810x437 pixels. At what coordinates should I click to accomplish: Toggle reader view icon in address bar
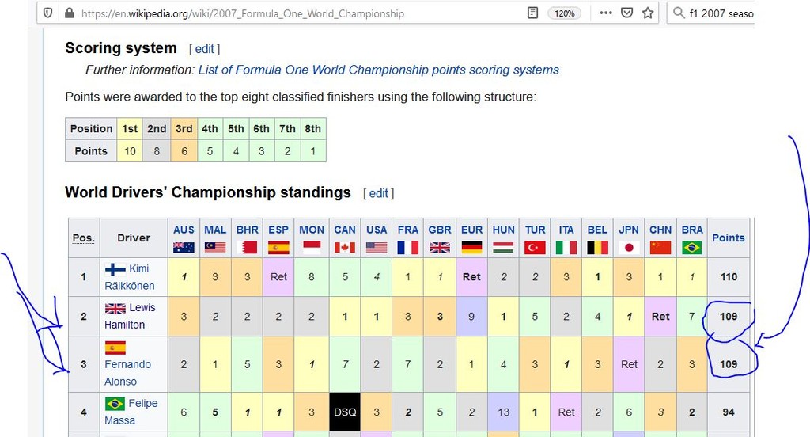coord(534,13)
